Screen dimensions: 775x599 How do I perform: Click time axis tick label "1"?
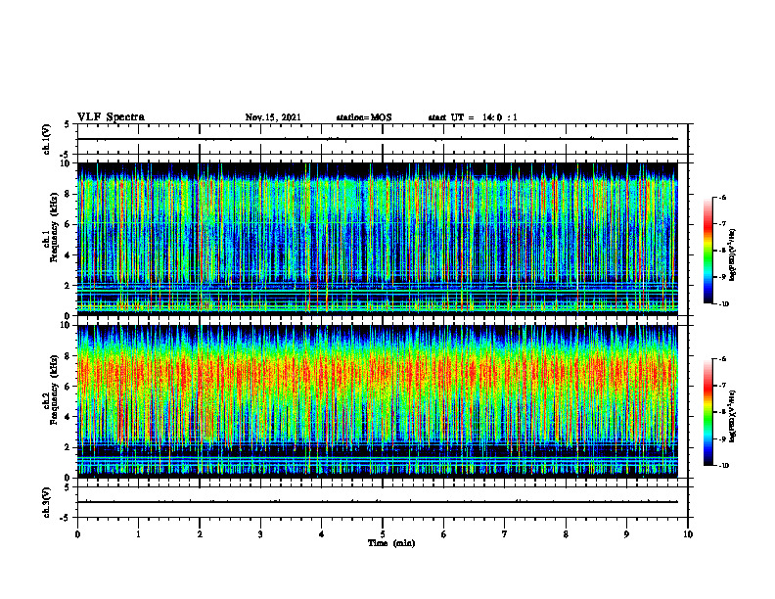coord(138,534)
